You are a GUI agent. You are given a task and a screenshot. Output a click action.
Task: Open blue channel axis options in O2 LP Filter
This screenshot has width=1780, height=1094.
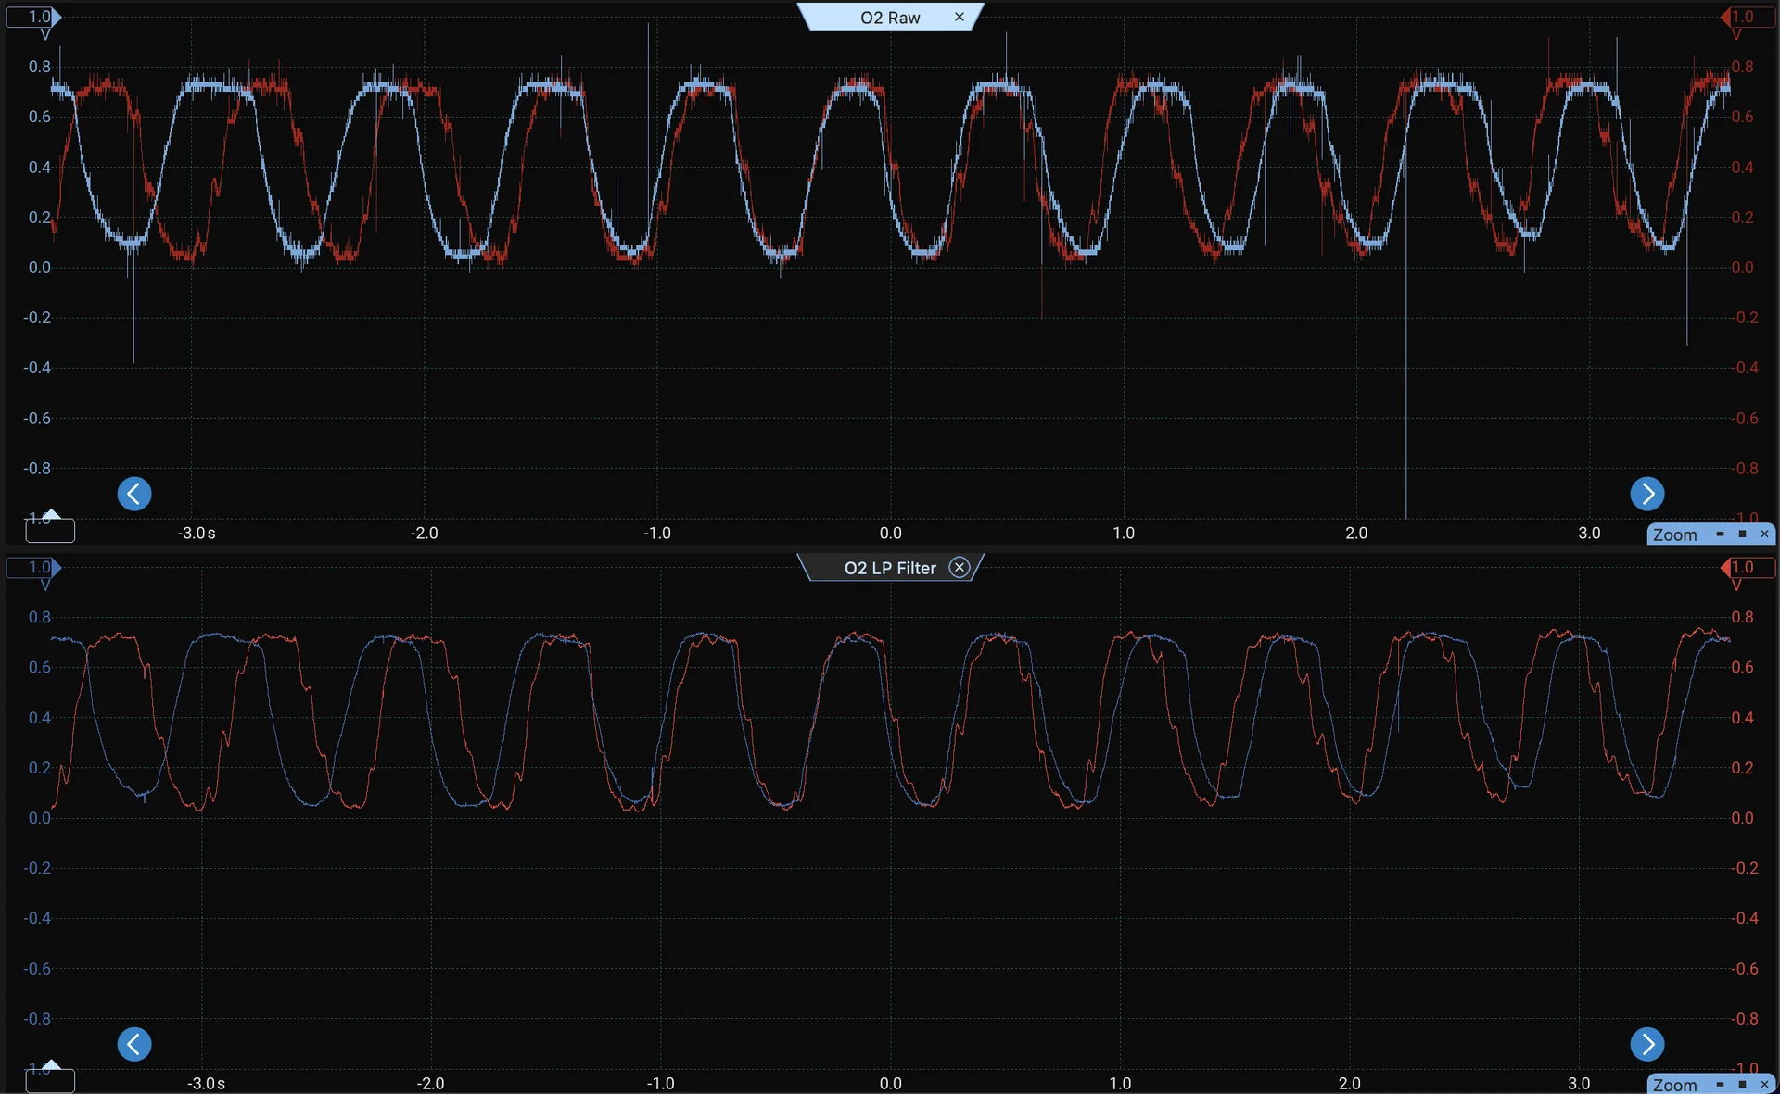33,567
